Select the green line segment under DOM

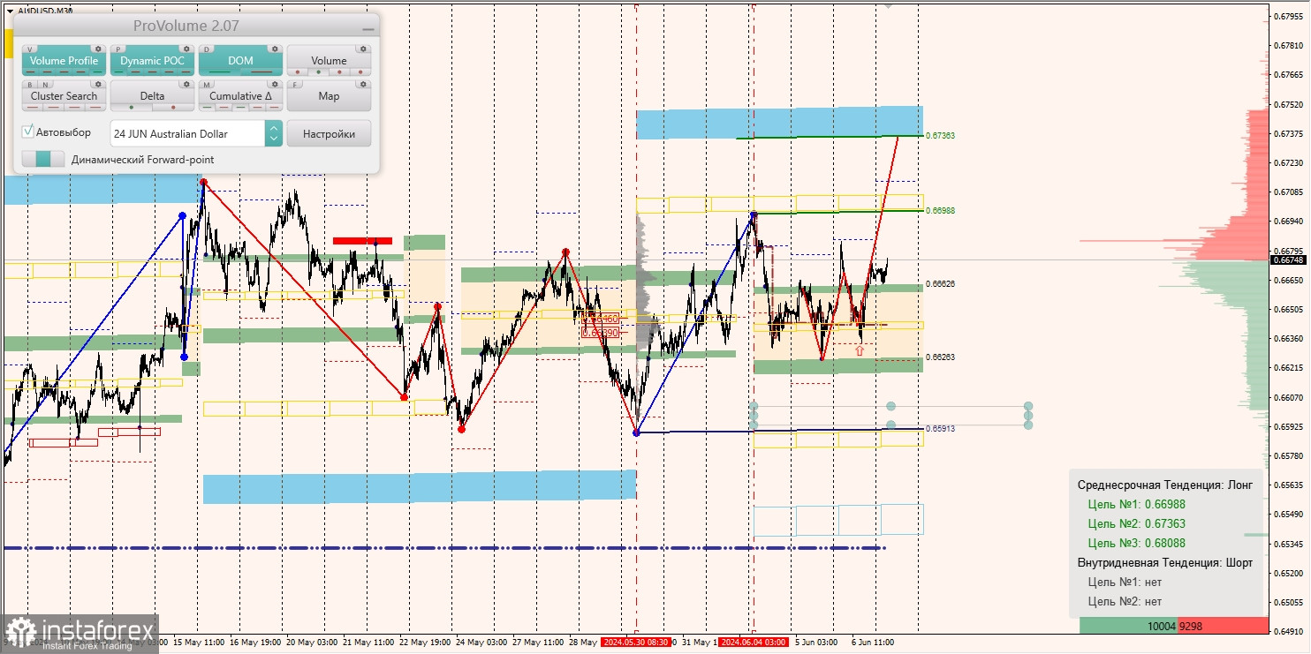[x=219, y=72]
